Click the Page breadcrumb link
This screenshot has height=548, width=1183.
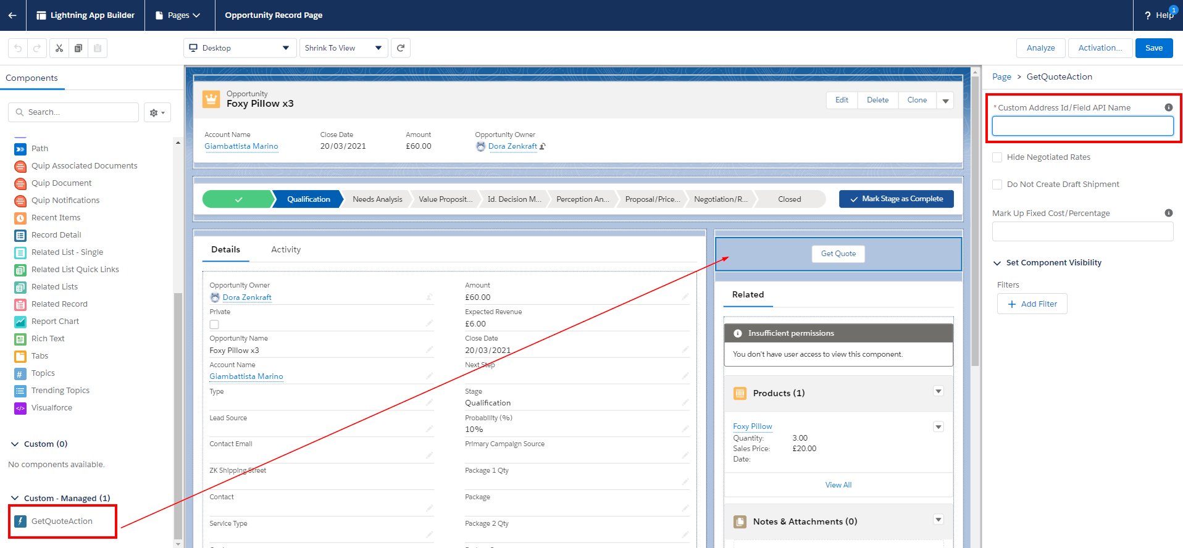pyautogui.click(x=1001, y=77)
